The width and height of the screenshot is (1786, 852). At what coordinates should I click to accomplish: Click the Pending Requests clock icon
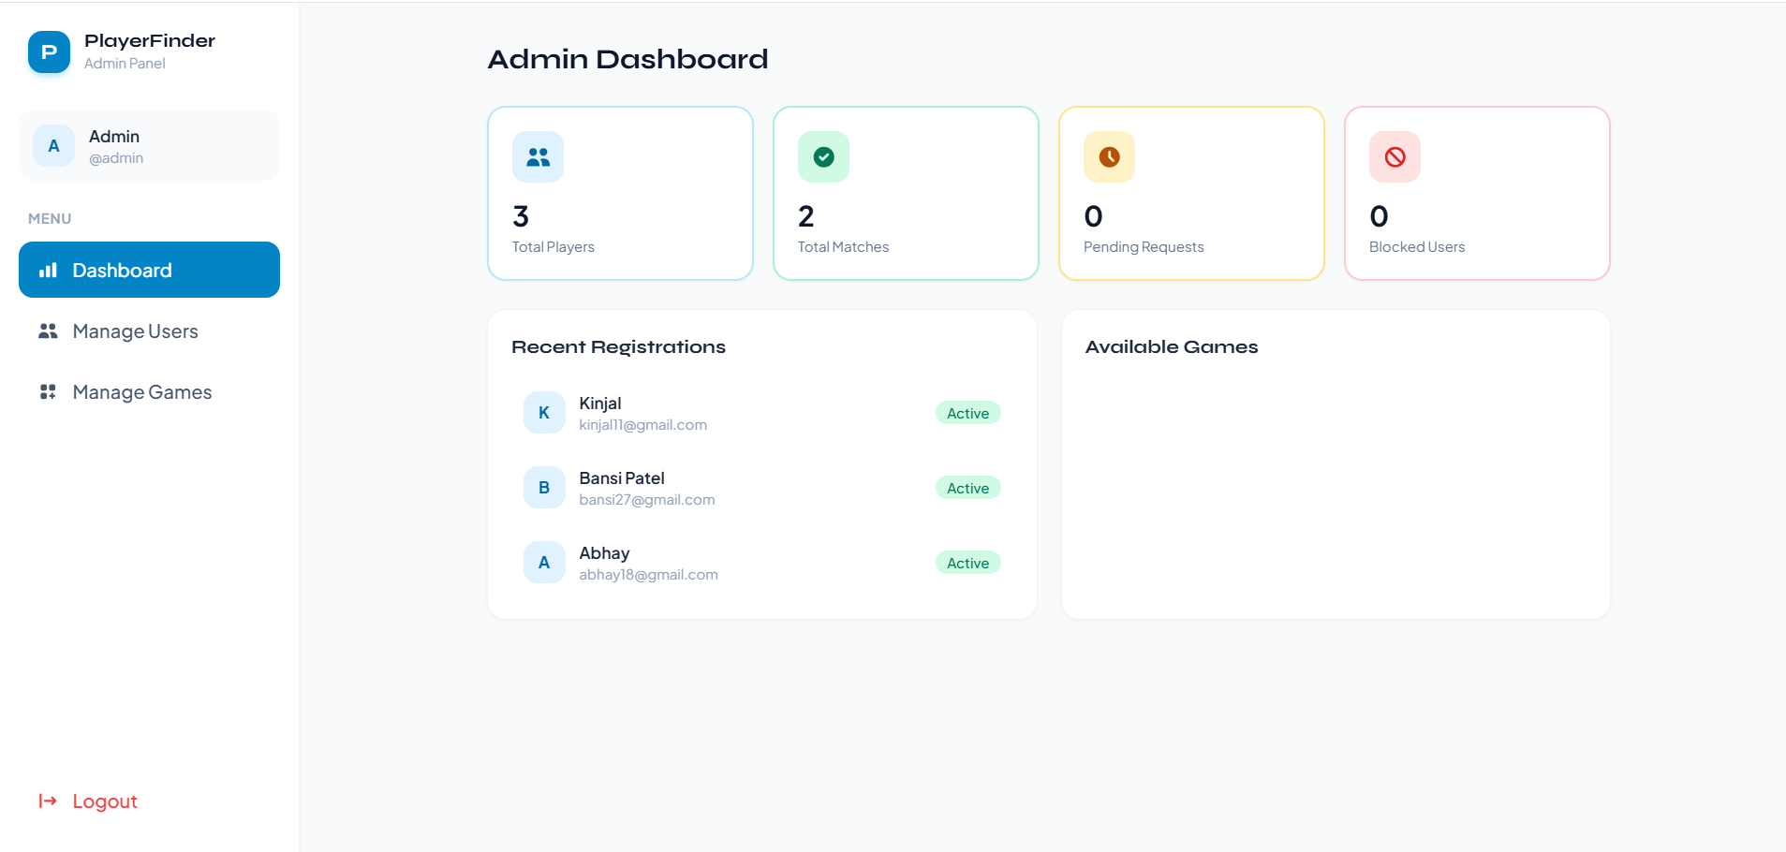(1109, 156)
